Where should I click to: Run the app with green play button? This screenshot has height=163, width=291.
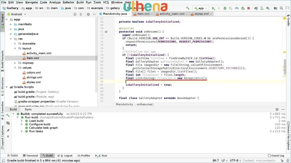pyautogui.click(x=213, y=8)
